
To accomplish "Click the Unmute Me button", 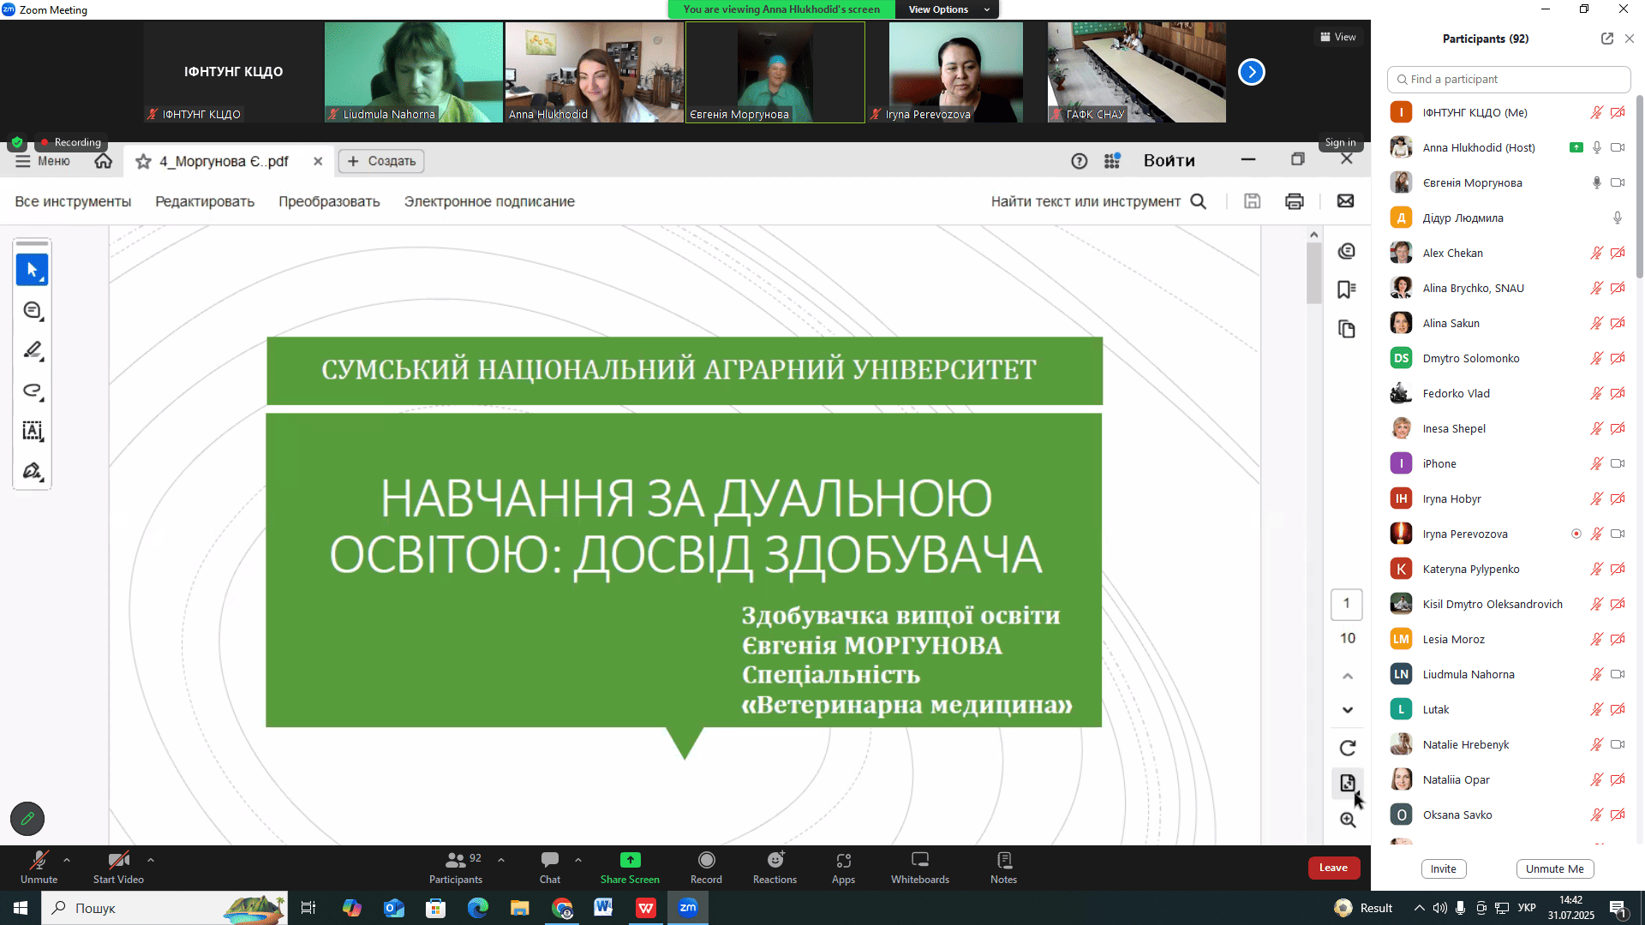I will pyautogui.click(x=1554, y=868).
